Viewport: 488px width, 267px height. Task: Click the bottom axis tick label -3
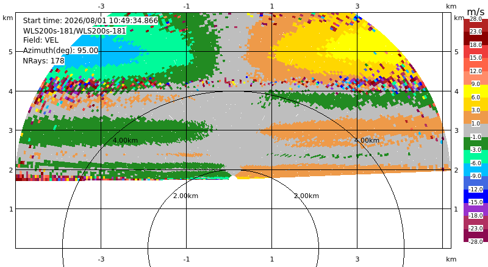coord(101,259)
